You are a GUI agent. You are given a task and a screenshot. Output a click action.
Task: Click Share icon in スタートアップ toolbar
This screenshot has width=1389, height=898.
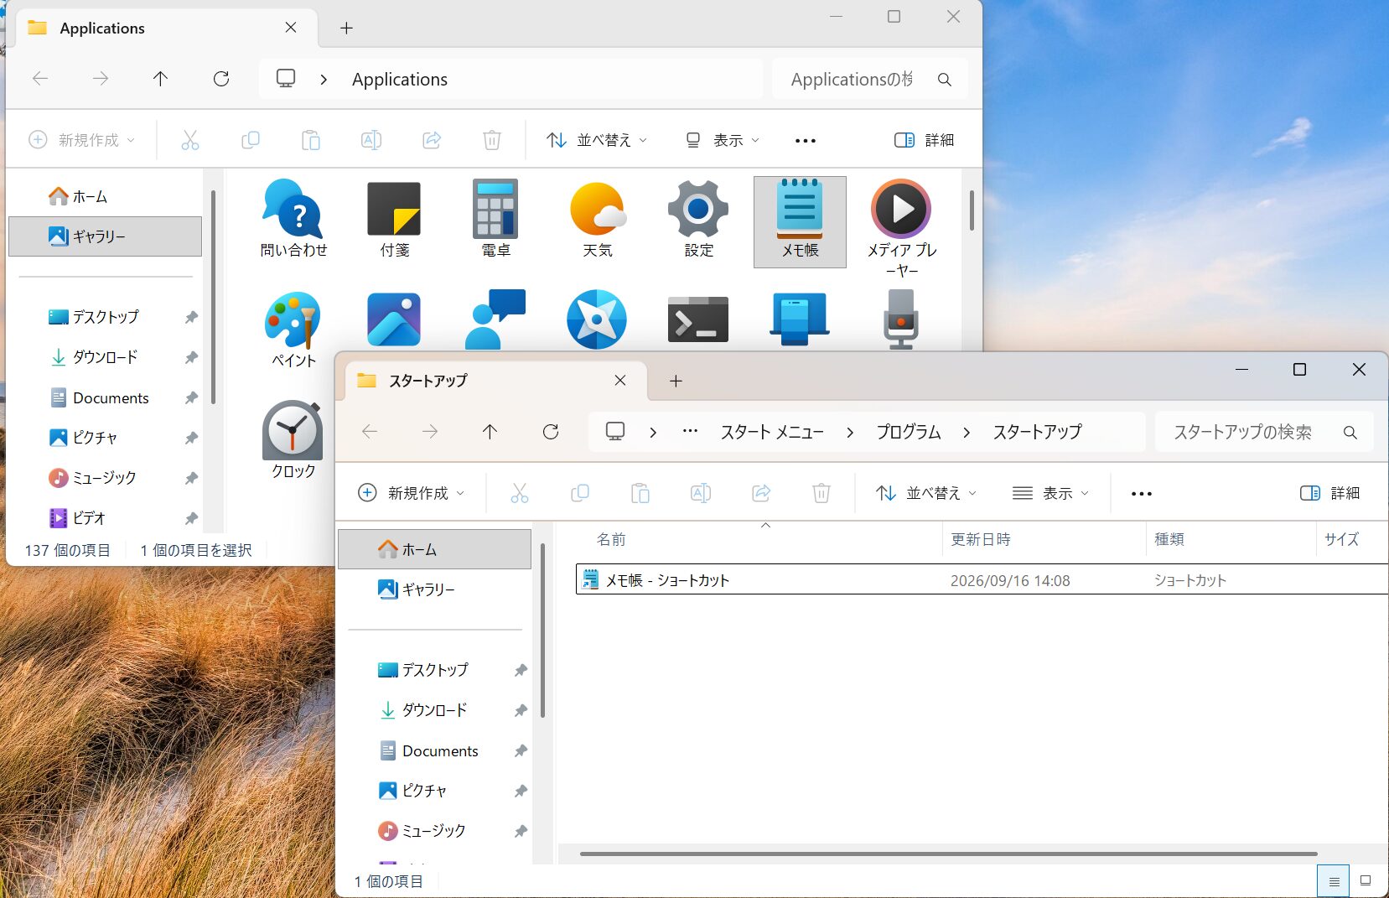point(761,493)
